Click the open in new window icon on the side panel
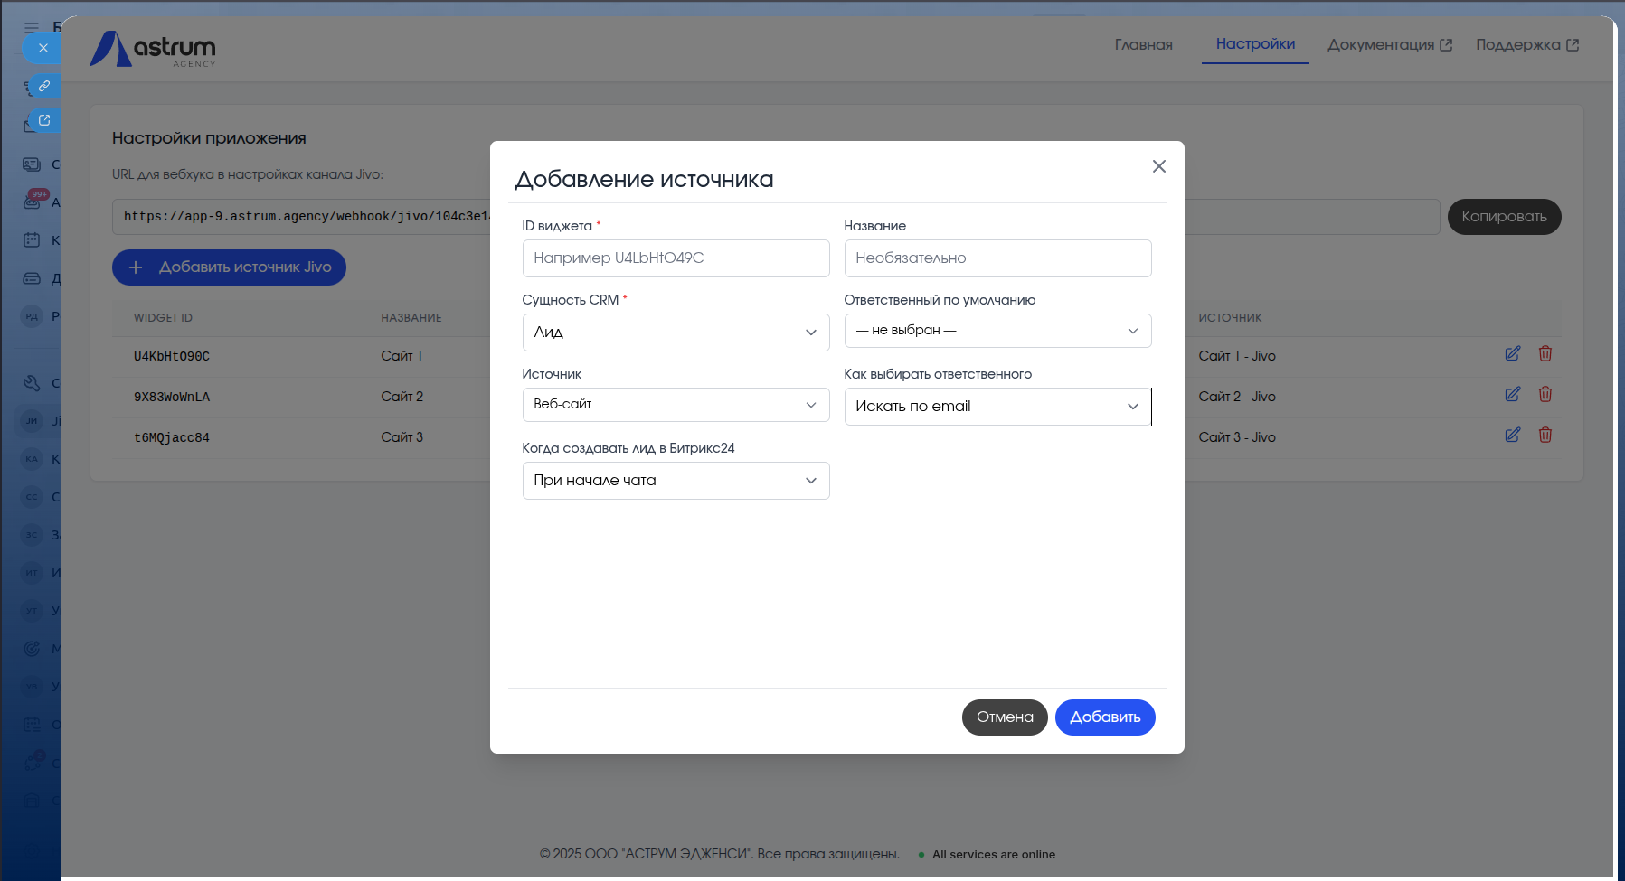1625x881 pixels. coord(43,120)
